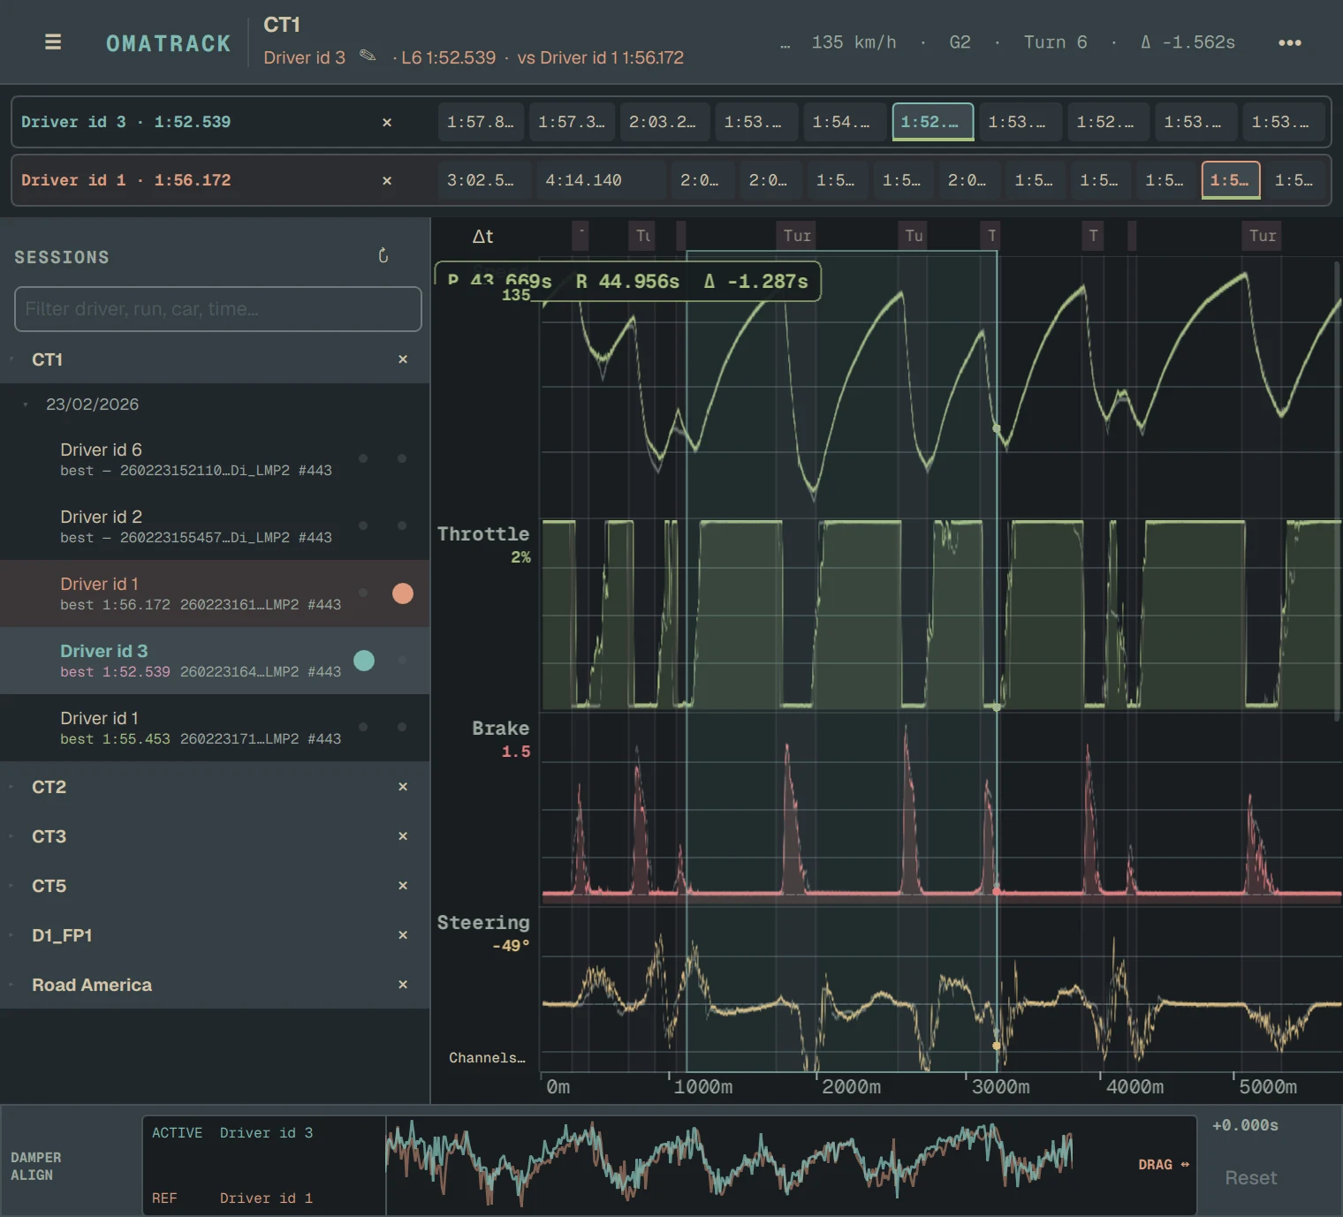1343x1217 pixels.
Task: Click the '135 km/h' speed readout
Action: [854, 42]
